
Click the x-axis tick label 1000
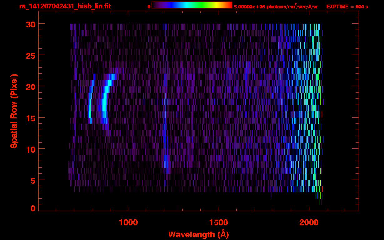pos(128,222)
